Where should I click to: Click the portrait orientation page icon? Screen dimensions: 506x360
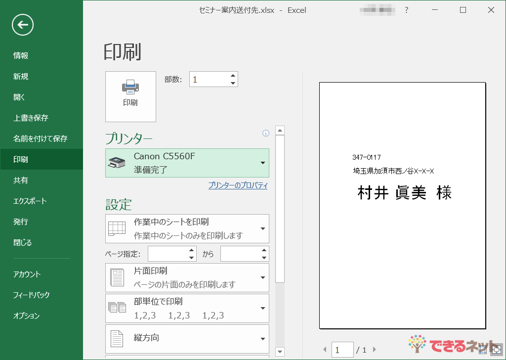117,339
